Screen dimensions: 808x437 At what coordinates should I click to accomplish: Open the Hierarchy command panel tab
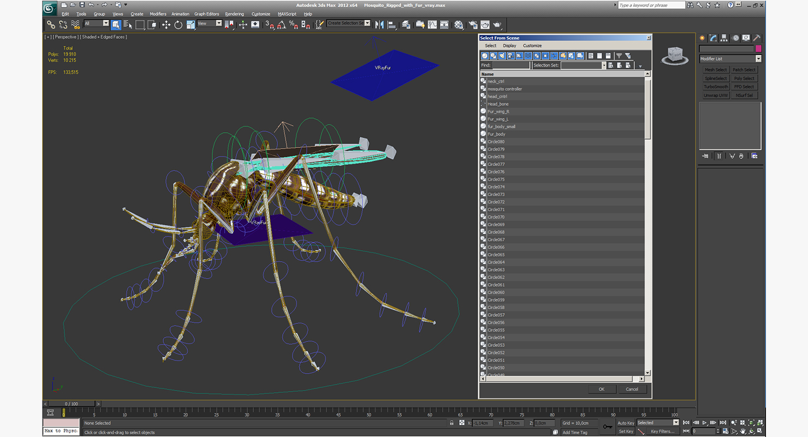pos(724,38)
